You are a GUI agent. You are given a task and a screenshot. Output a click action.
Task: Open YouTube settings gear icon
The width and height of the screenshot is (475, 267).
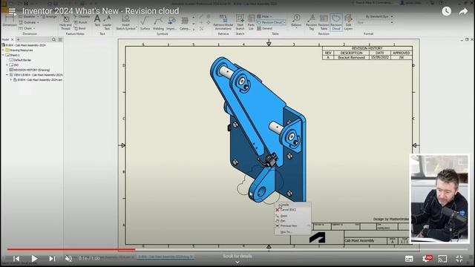point(426,259)
